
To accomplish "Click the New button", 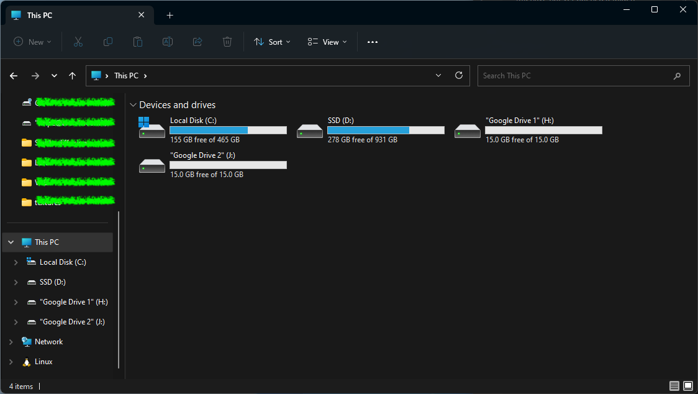I will click(x=33, y=42).
